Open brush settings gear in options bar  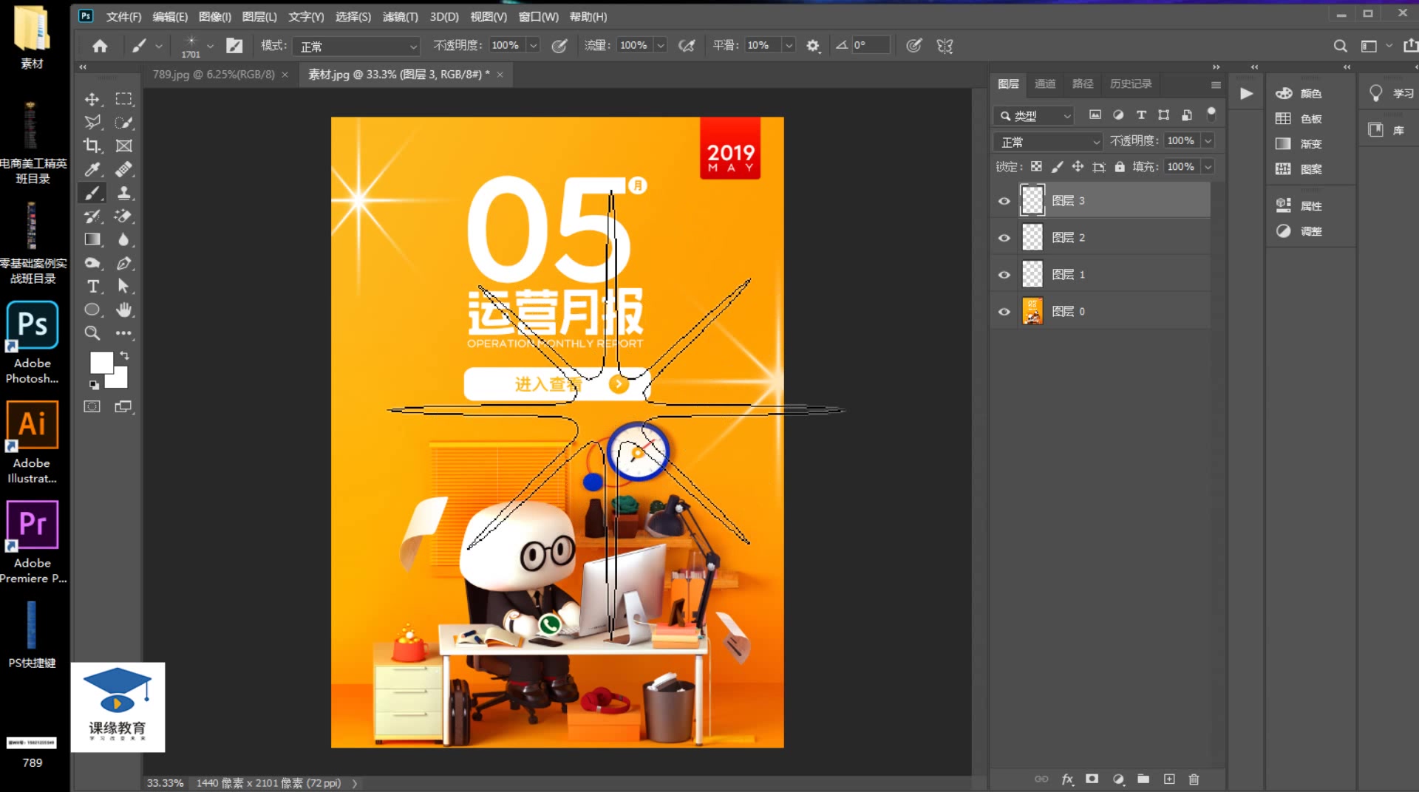[813, 46]
